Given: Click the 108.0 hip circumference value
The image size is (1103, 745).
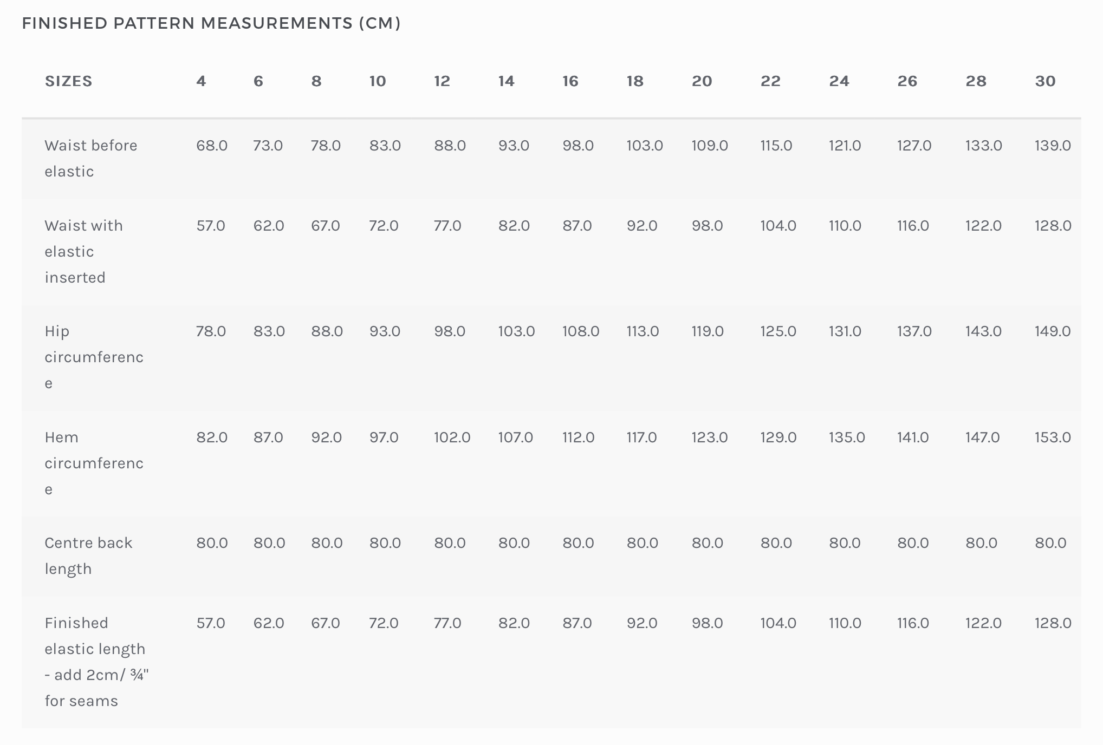Looking at the screenshot, I should pyautogui.click(x=581, y=331).
